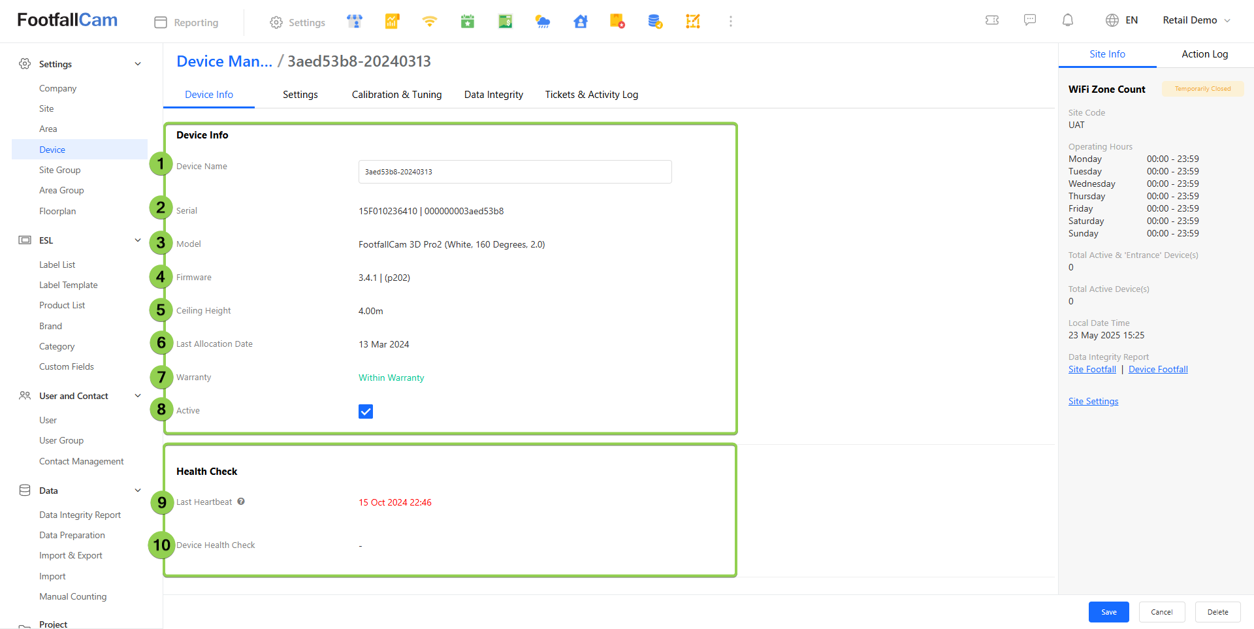Open the Reporting module in top bar
The width and height of the screenshot is (1254, 629).
point(187,22)
